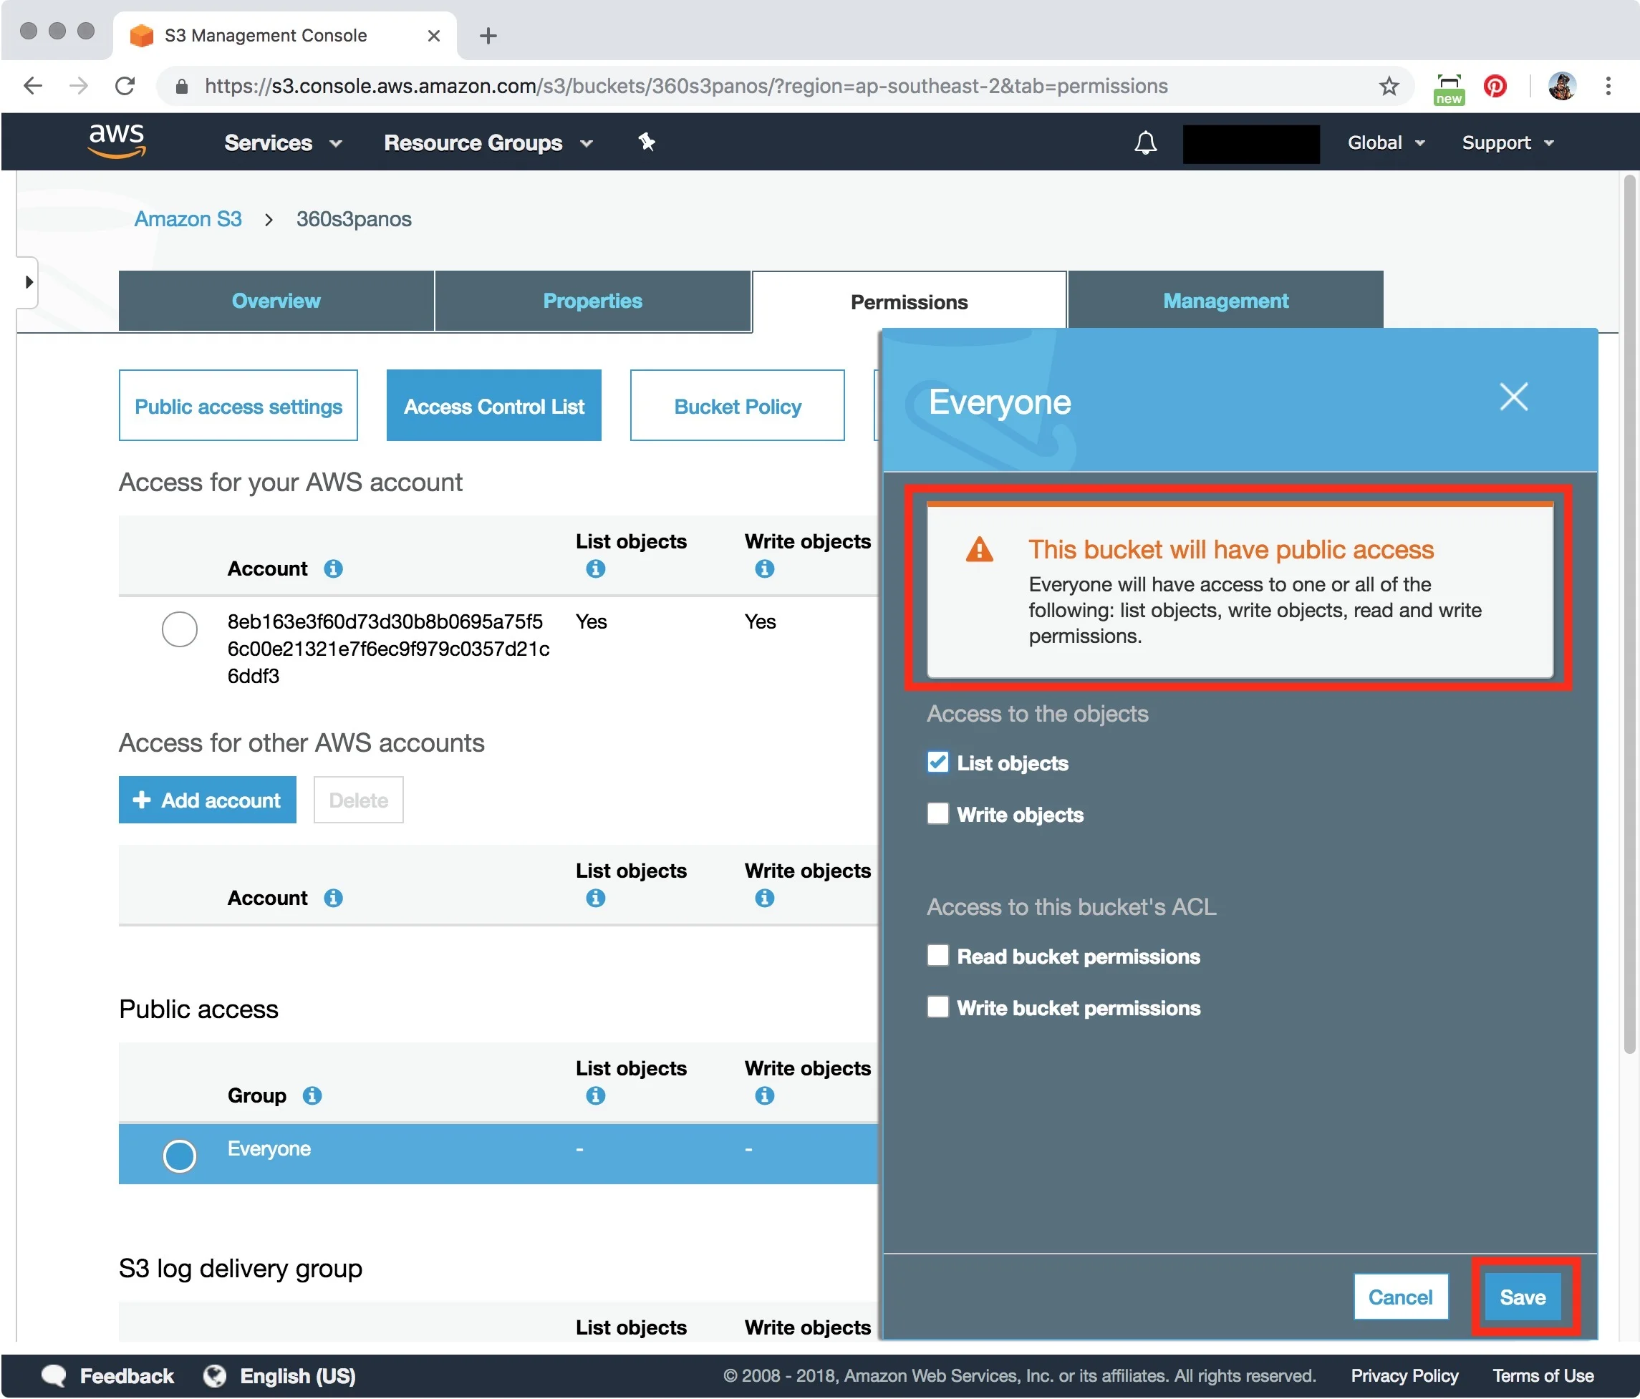The height and width of the screenshot is (1399, 1640).
Task: Uncheck List objects for Everyone
Action: [937, 762]
